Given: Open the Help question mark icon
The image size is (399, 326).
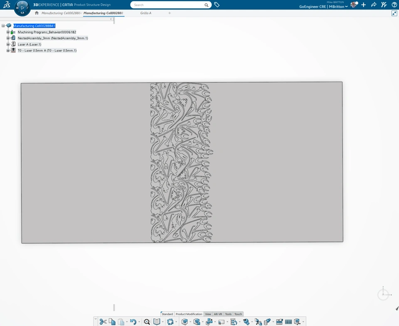Looking at the screenshot, I should [x=394, y=5].
